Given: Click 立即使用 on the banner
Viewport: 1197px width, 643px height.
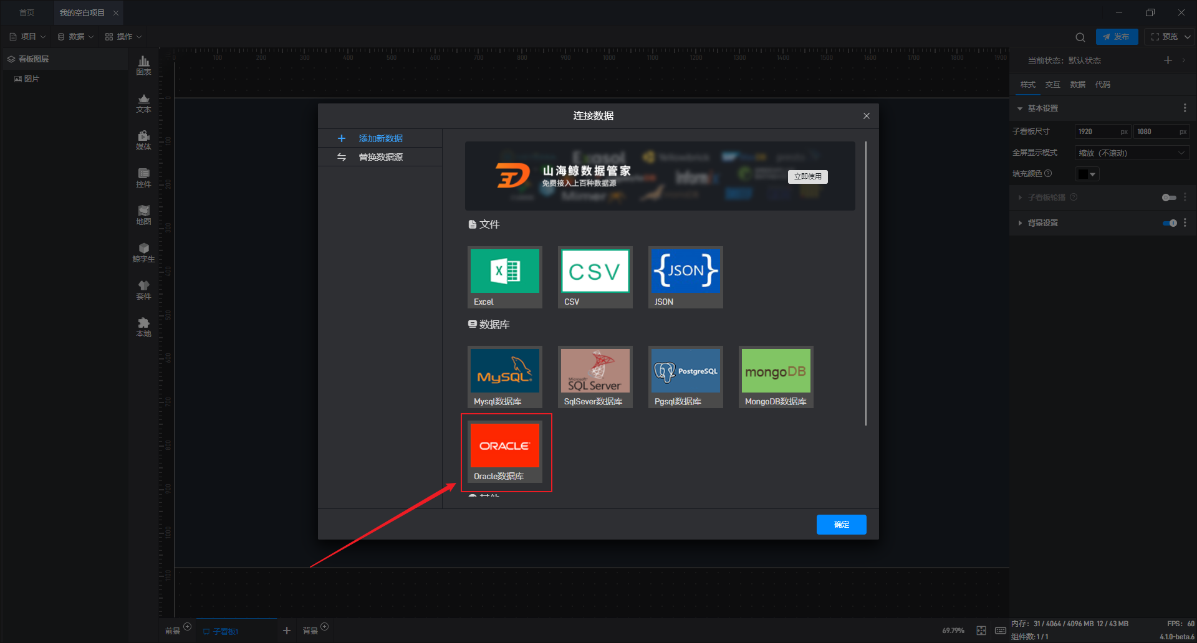Looking at the screenshot, I should 808,176.
